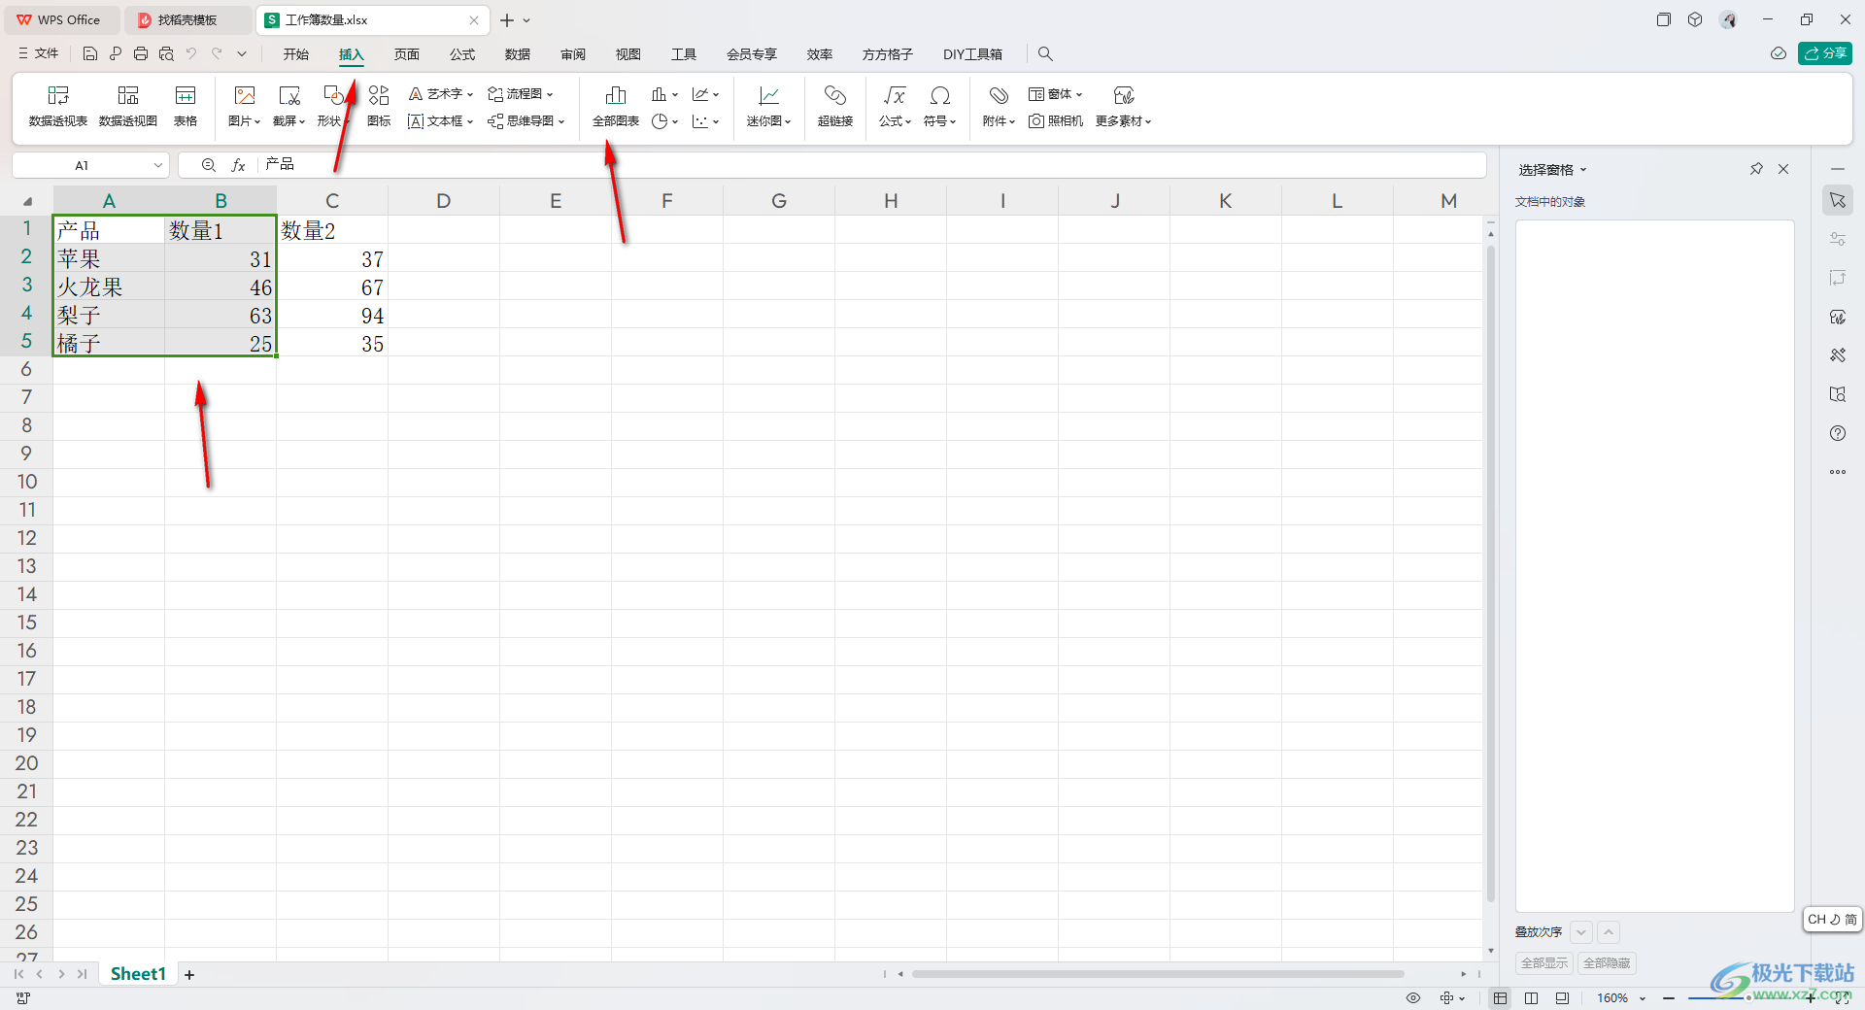Insert a PivotTable (数据透视表)
This screenshot has height=1010, width=1865.
click(x=58, y=106)
